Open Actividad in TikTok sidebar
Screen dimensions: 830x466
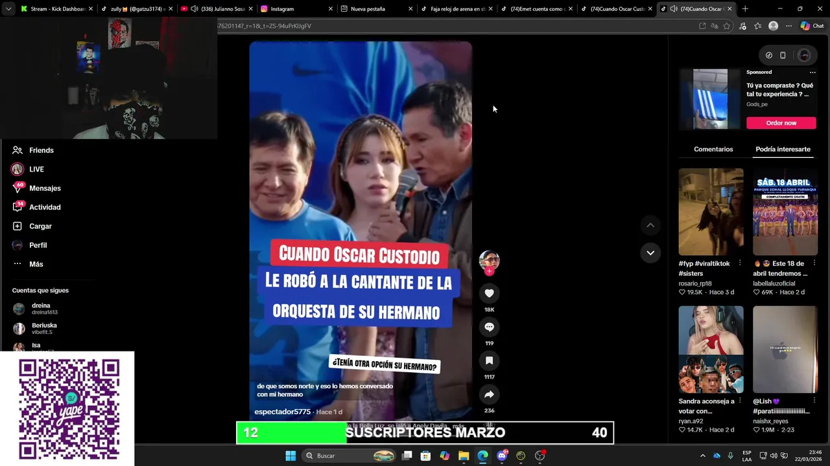[45, 207]
